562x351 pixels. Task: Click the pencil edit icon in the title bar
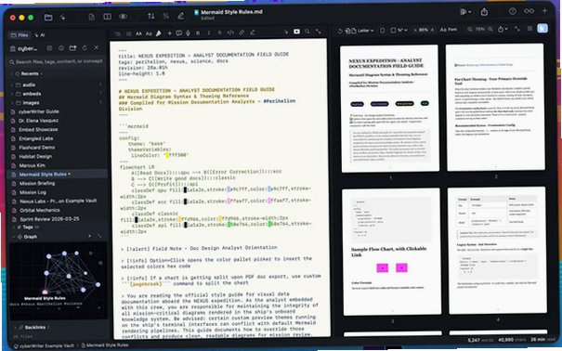click(x=181, y=16)
